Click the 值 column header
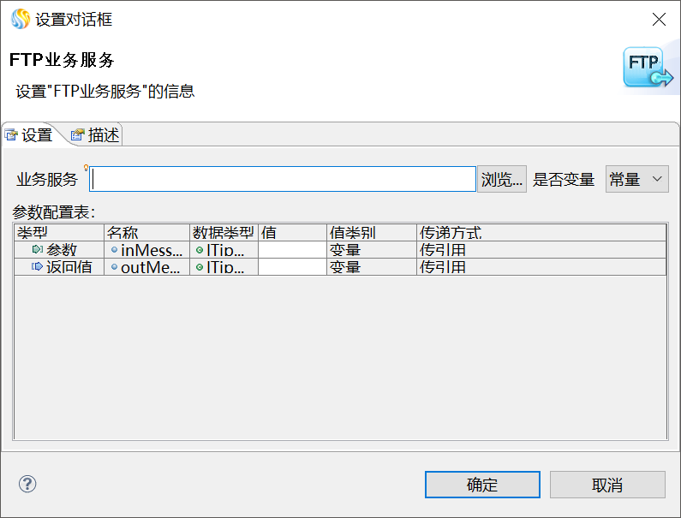 pyautogui.click(x=293, y=233)
